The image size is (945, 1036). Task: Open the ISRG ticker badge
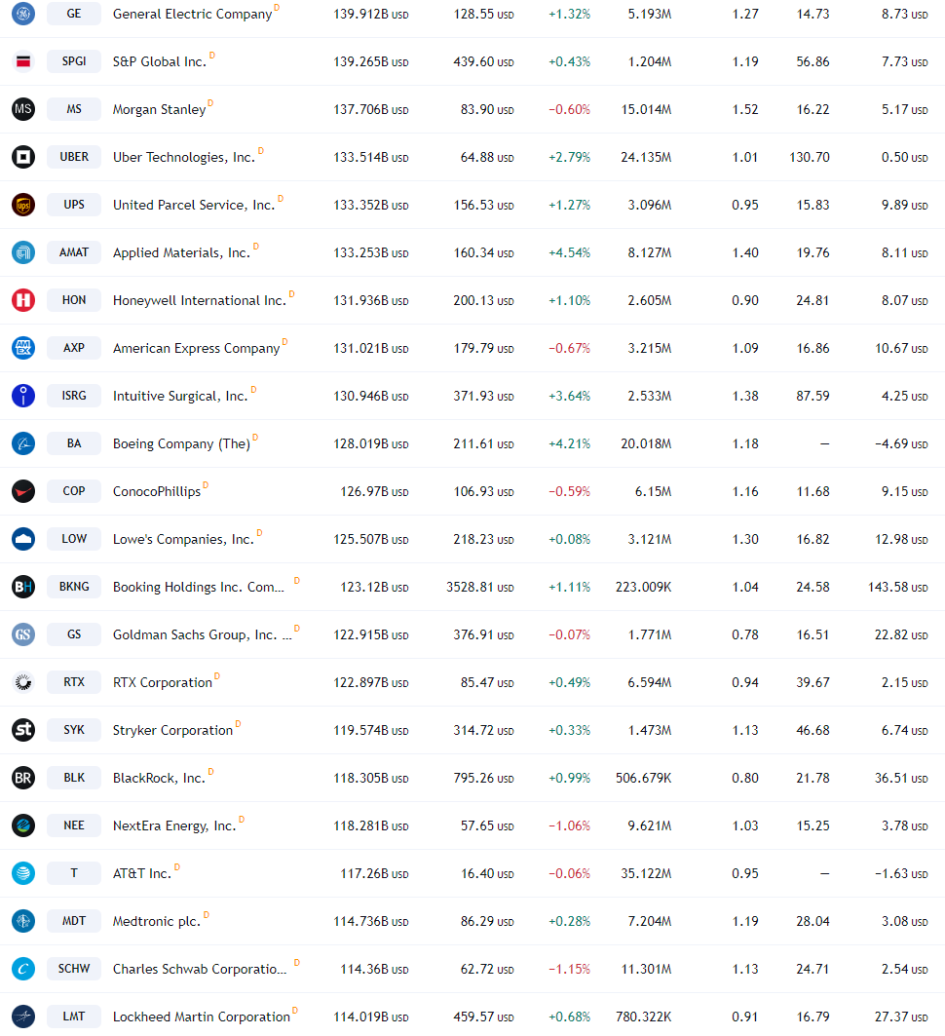74,396
